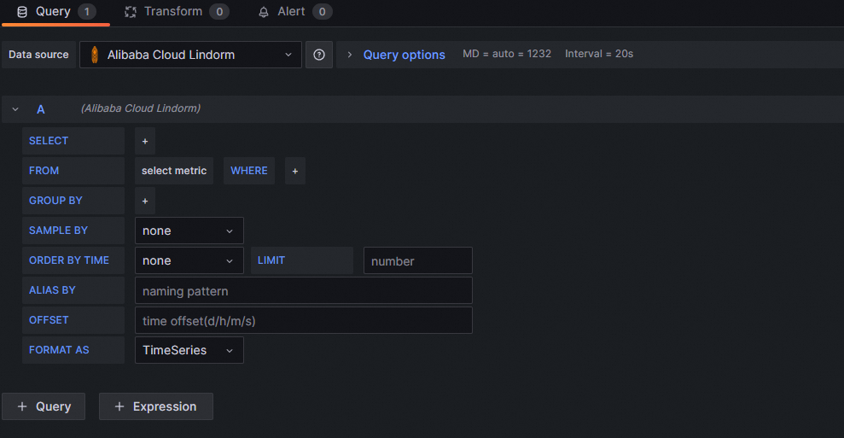Click the MD = auto = 1232 text

[x=507, y=54]
